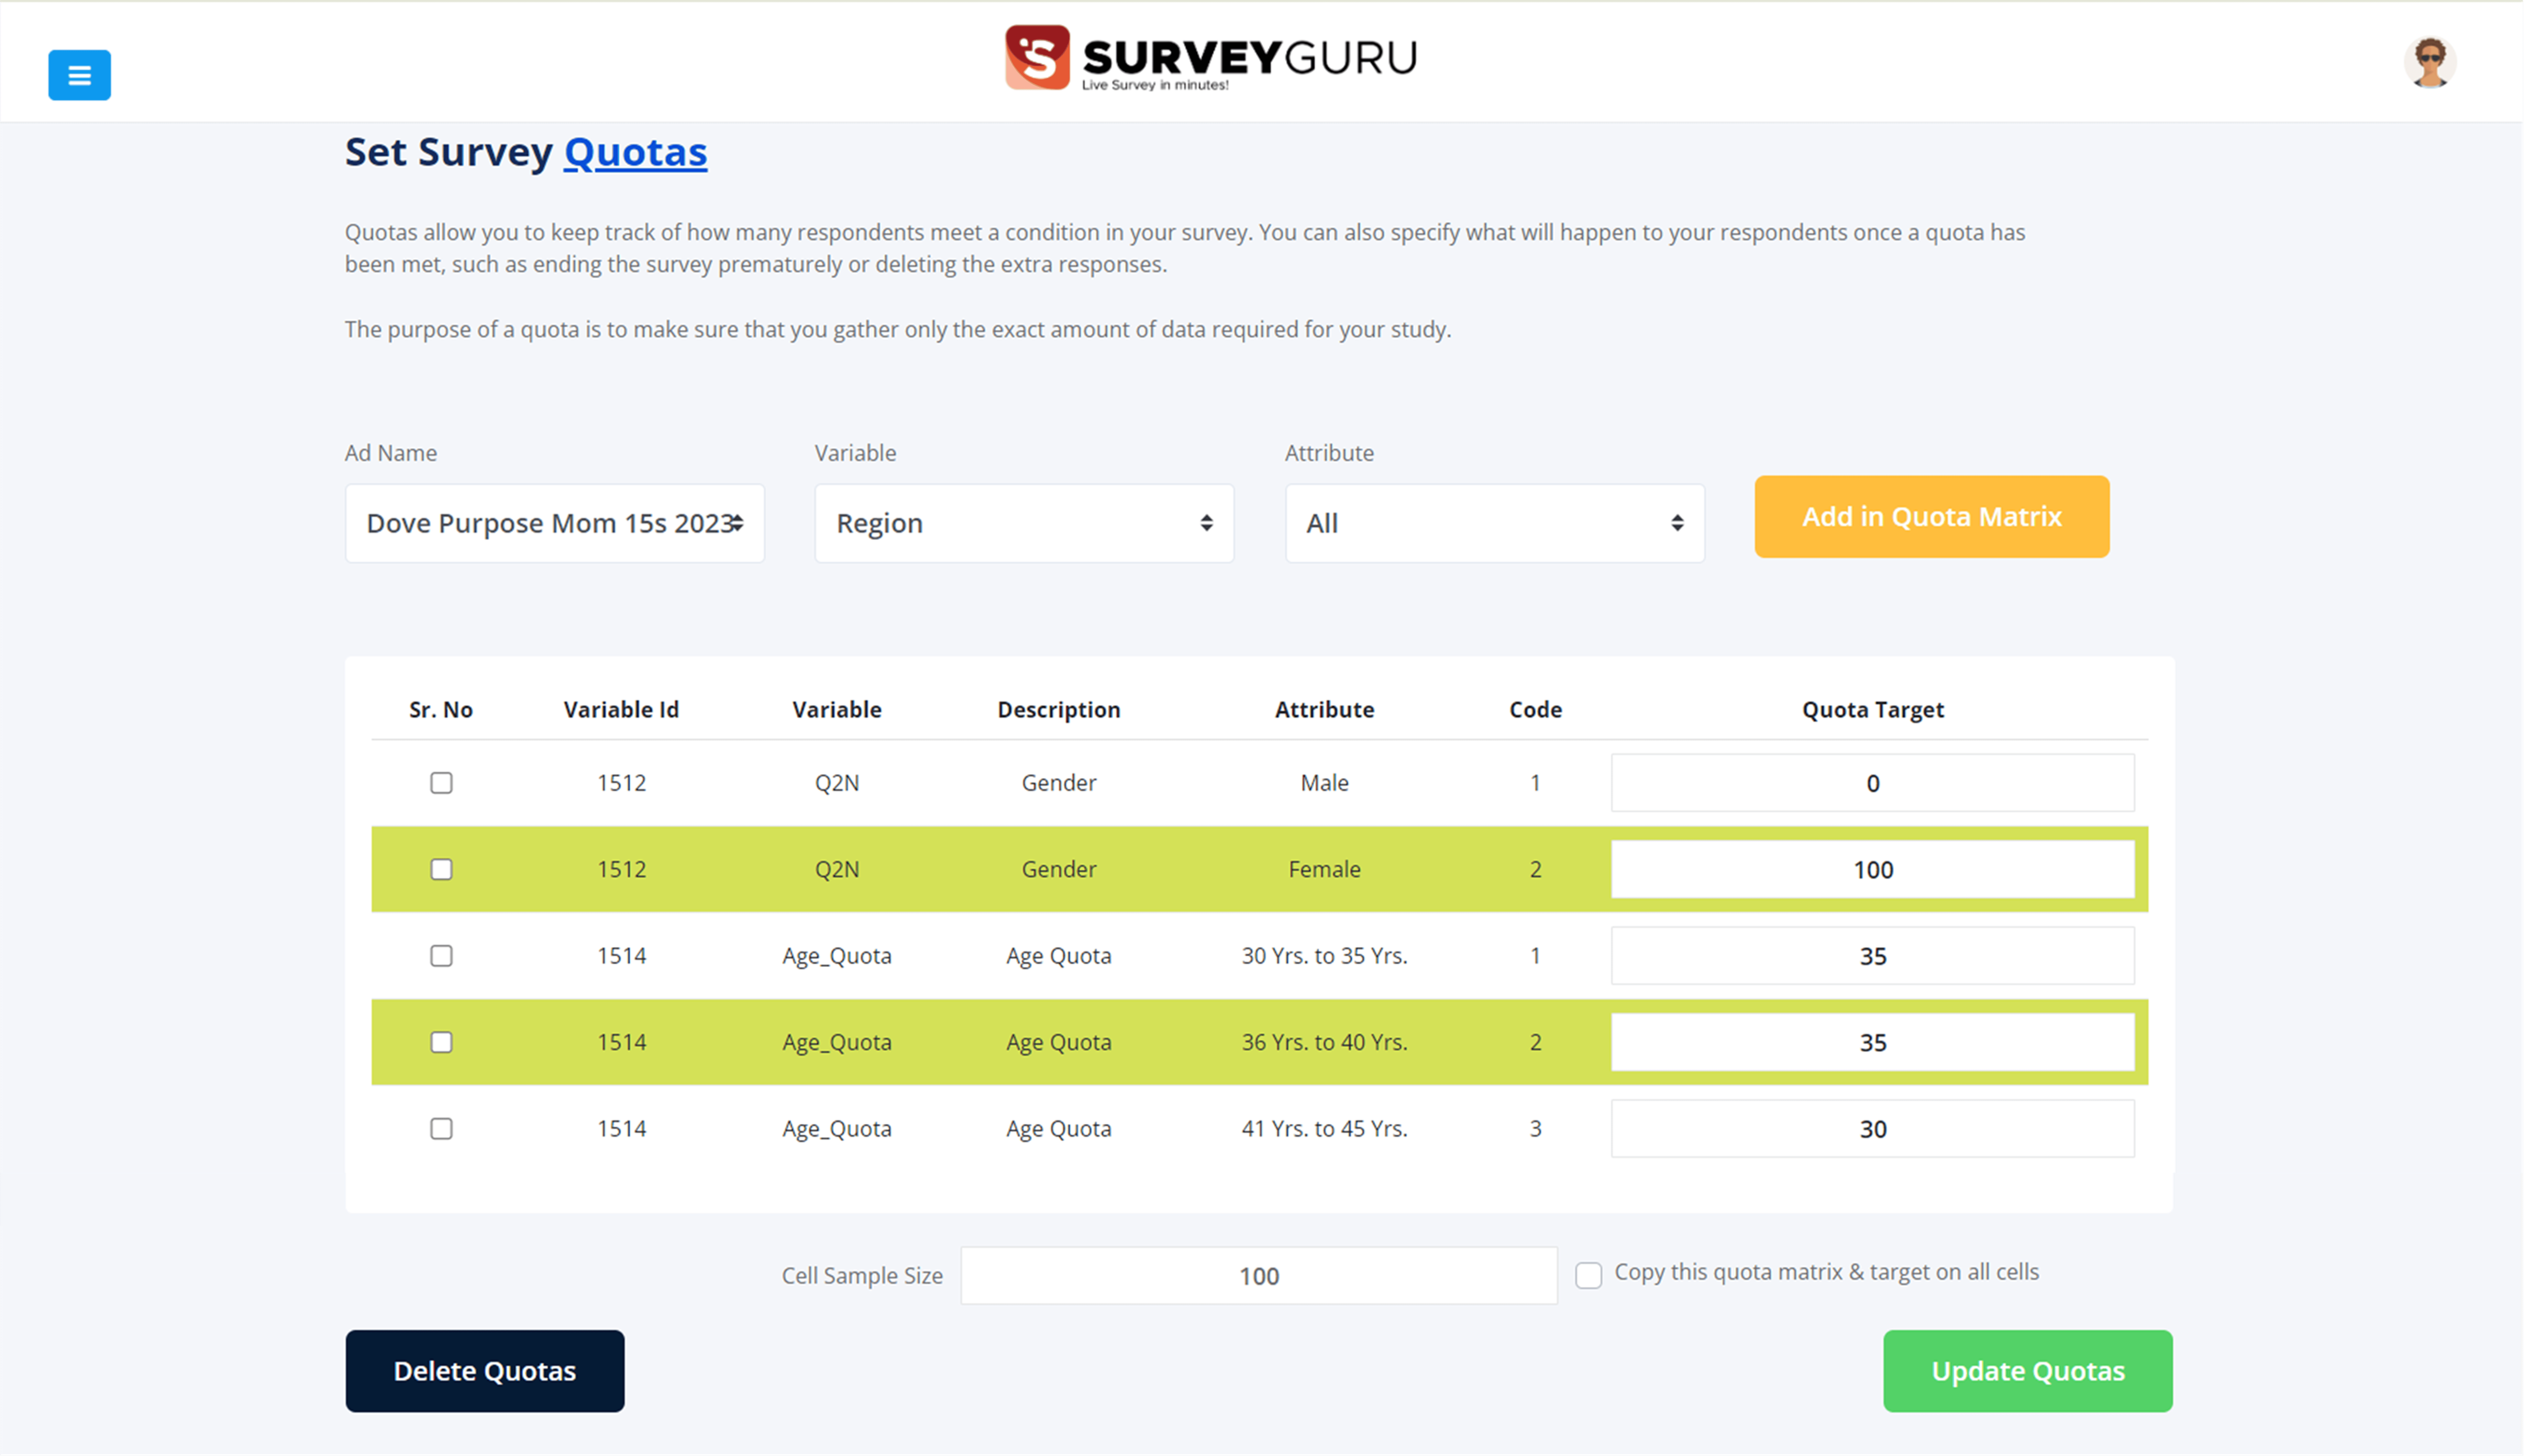Image resolution: width=2524 pixels, height=1456 pixels.
Task: Edit quota target for 41 Yrs. to 45 Yrs.
Action: 1873,1129
